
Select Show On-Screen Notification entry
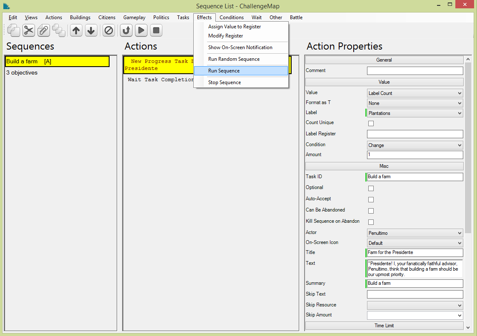click(x=240, y=47)
